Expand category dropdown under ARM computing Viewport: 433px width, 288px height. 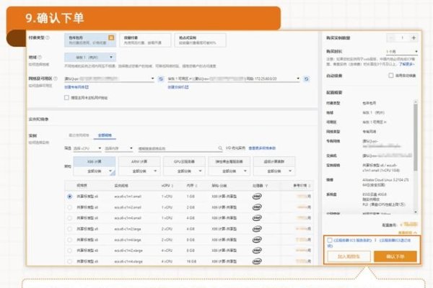click(139, 171)
